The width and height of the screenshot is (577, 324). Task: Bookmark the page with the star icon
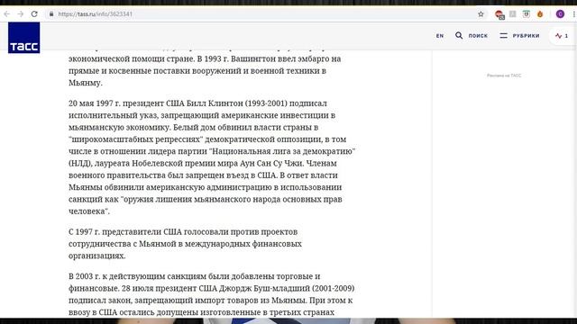point(481,14)
